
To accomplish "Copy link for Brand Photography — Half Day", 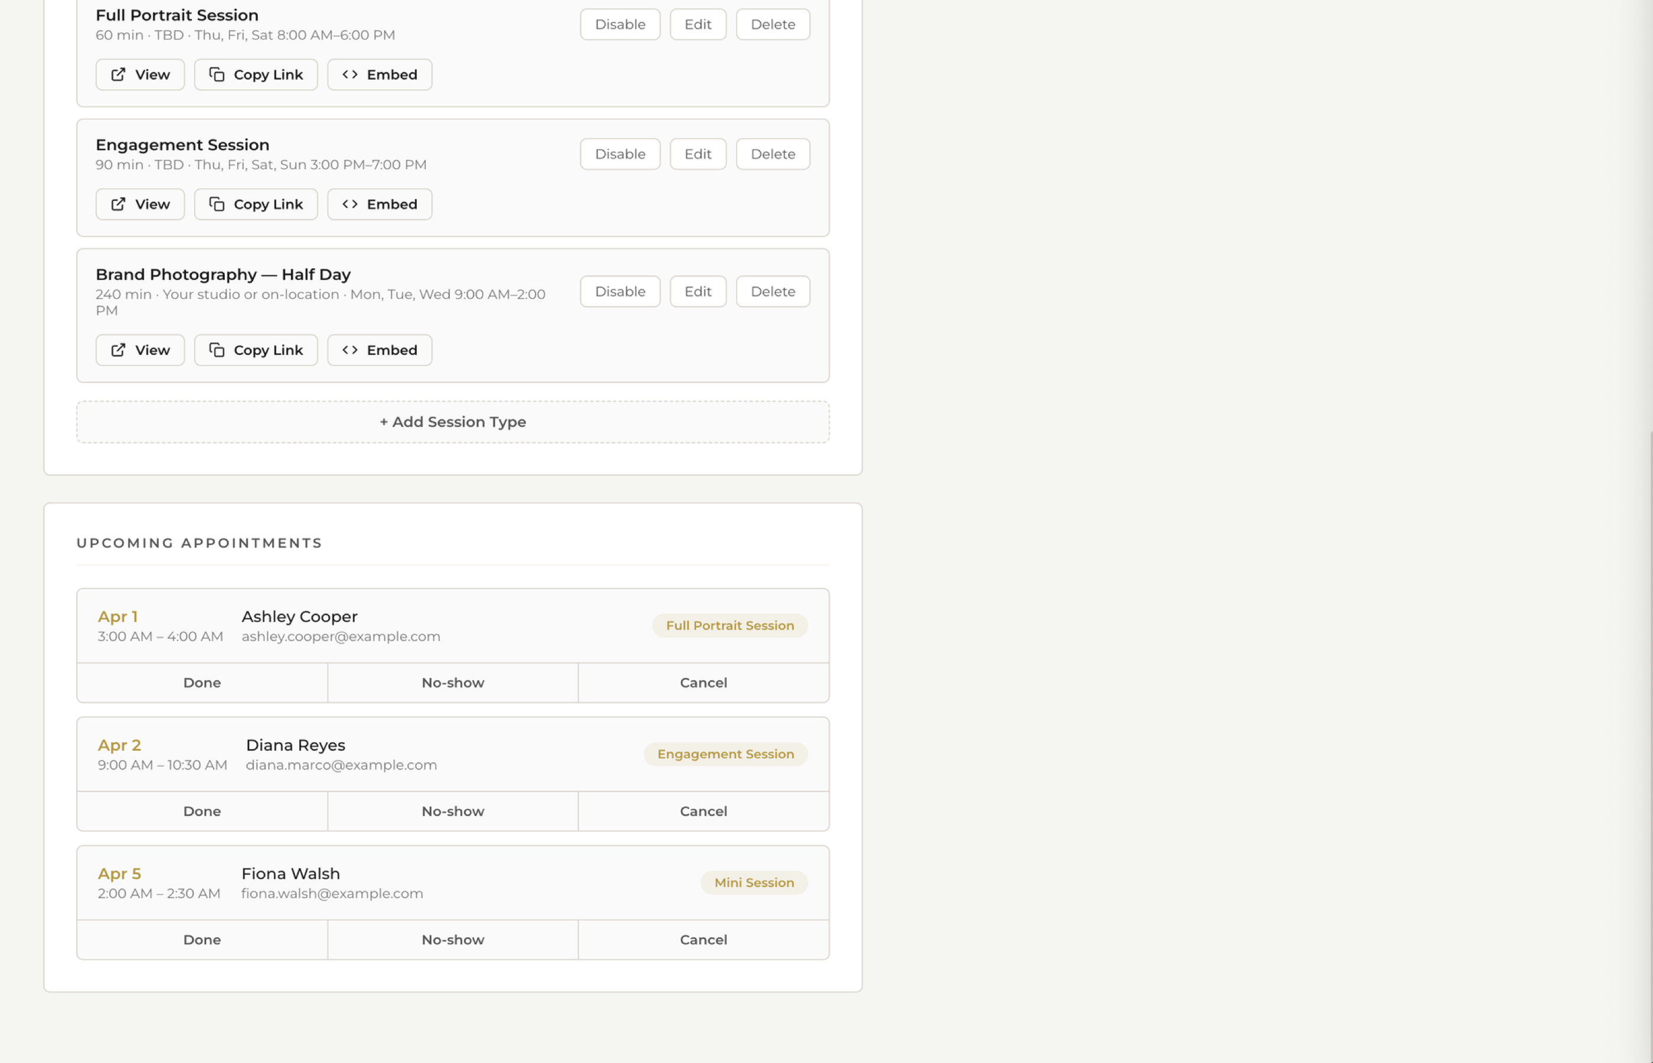I will click(255, 350).
